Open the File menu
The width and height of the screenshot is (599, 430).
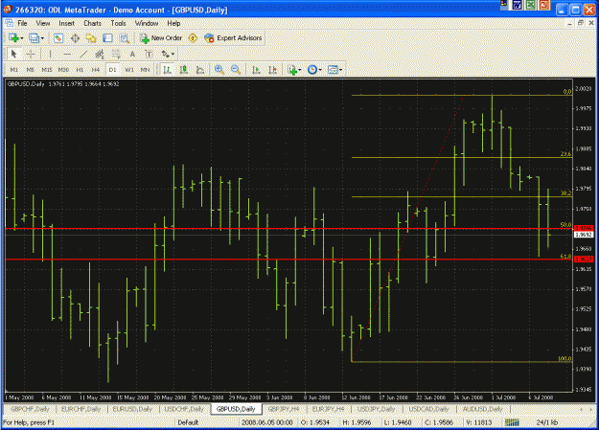22,23
